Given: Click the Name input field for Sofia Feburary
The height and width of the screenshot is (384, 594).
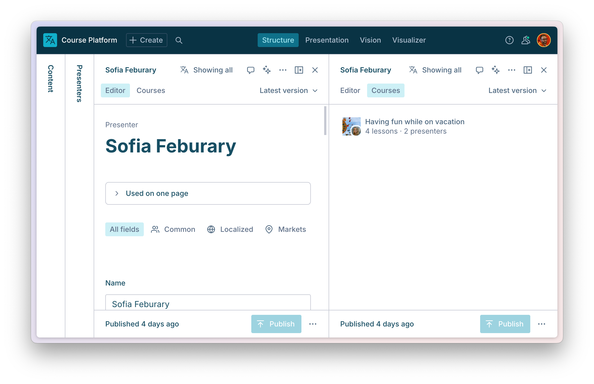Looking at the screenshot, I should (x=208, y=304).
